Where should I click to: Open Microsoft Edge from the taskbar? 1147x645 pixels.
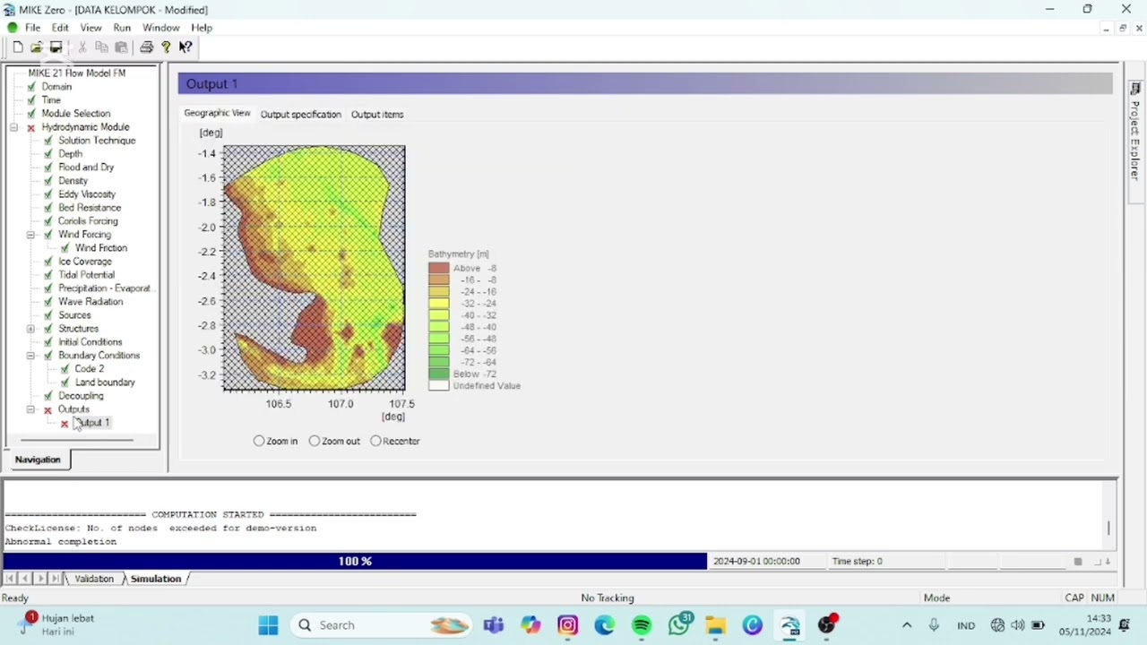click(605, 625)
